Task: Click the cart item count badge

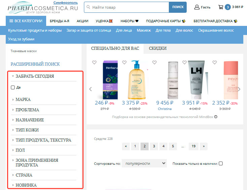Action: [x=228, y=7]
